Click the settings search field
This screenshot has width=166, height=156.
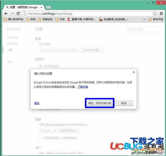click(144, 29)
